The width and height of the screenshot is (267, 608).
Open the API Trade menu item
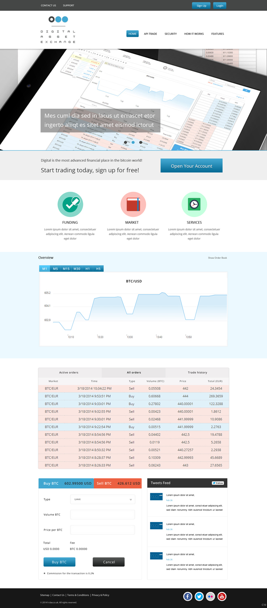150,34
